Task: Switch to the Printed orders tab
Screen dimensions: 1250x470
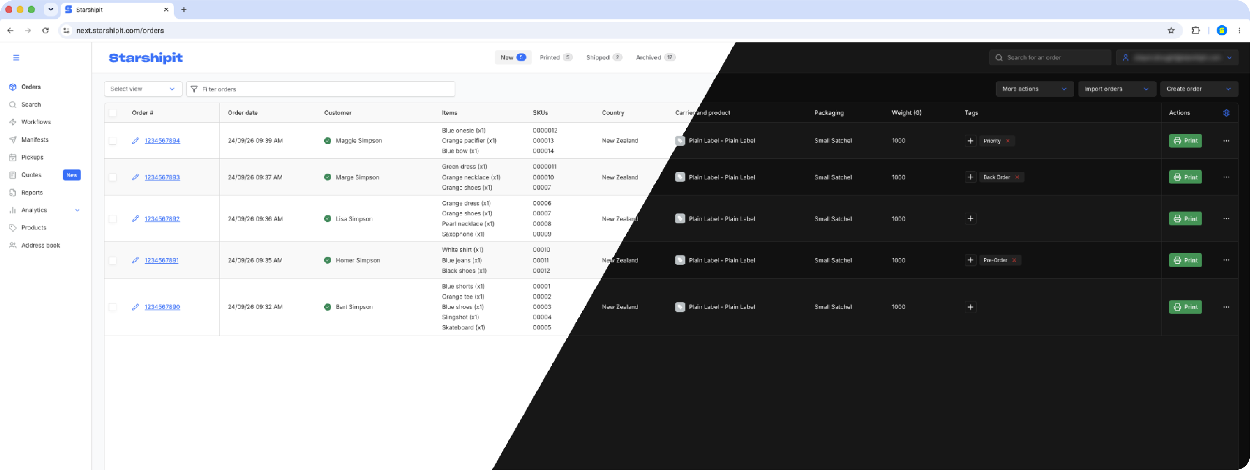Action: click(556, 57)
